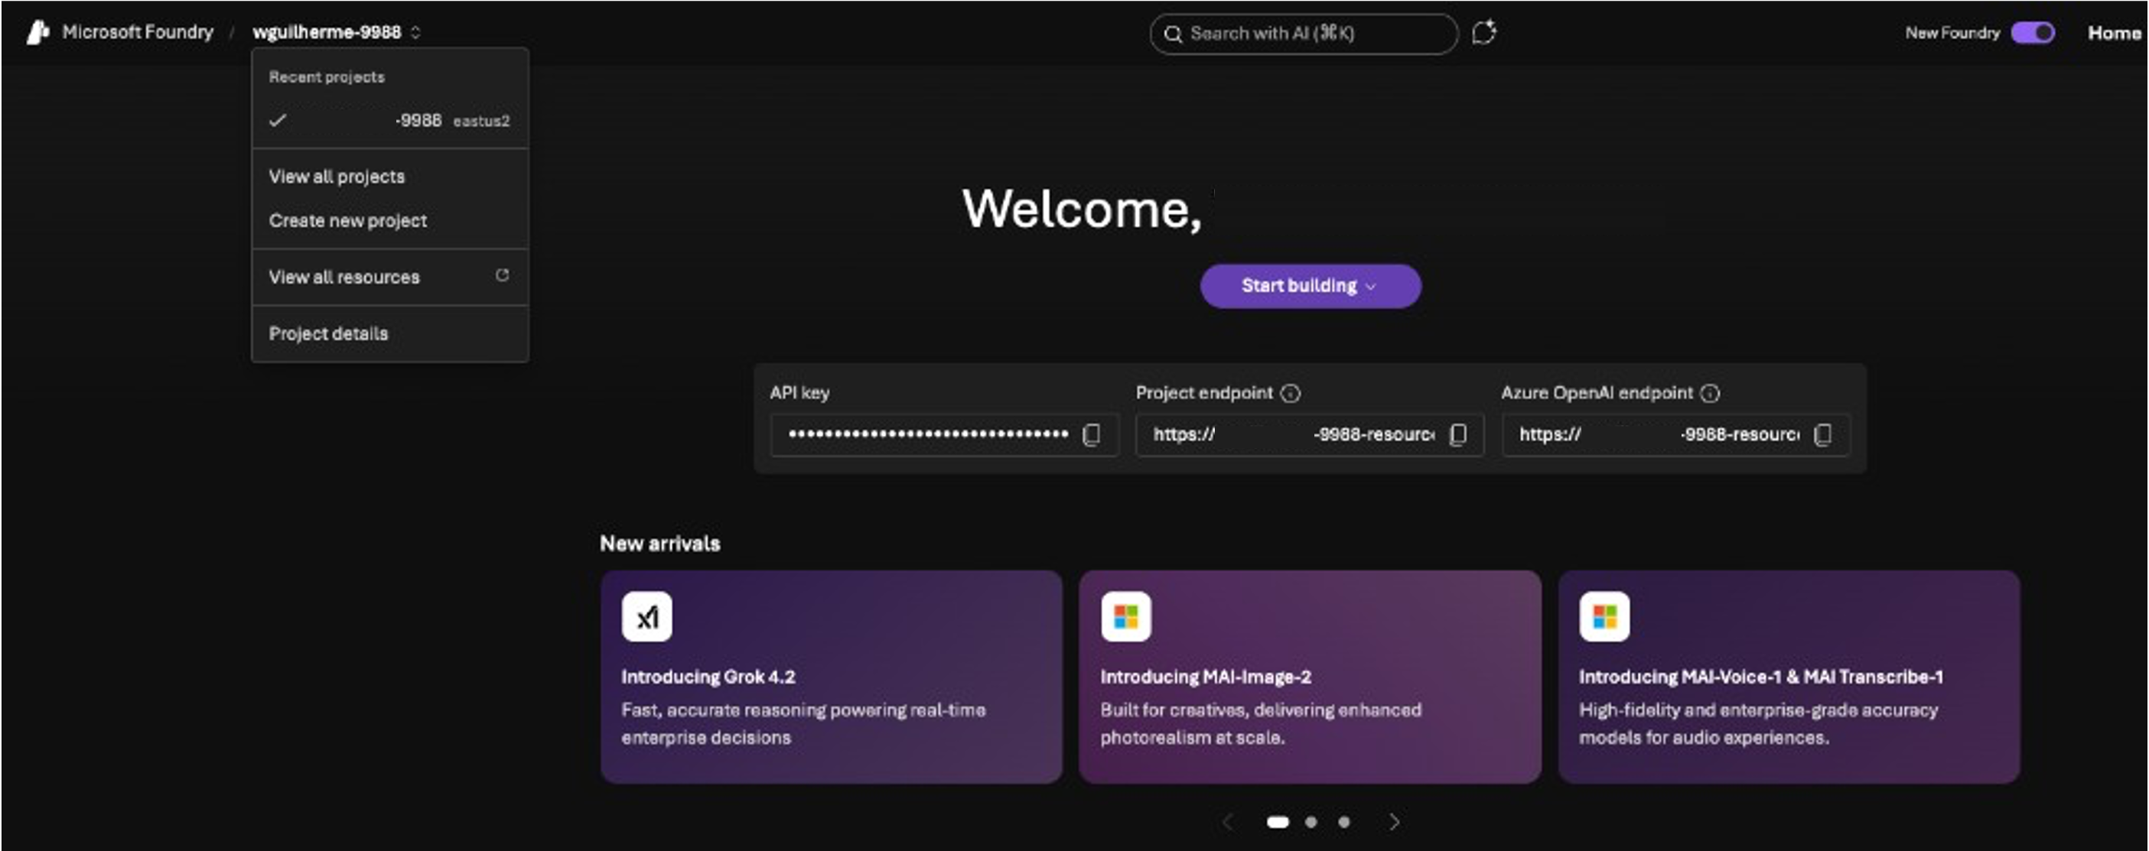Choose Create new project

[389, 221]
